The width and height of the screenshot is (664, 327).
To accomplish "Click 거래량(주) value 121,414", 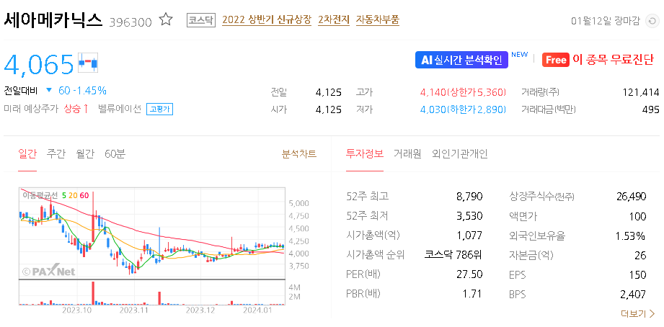I will coord(641,92).
